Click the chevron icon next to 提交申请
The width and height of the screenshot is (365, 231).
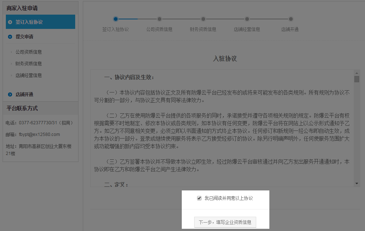point(10,37)
